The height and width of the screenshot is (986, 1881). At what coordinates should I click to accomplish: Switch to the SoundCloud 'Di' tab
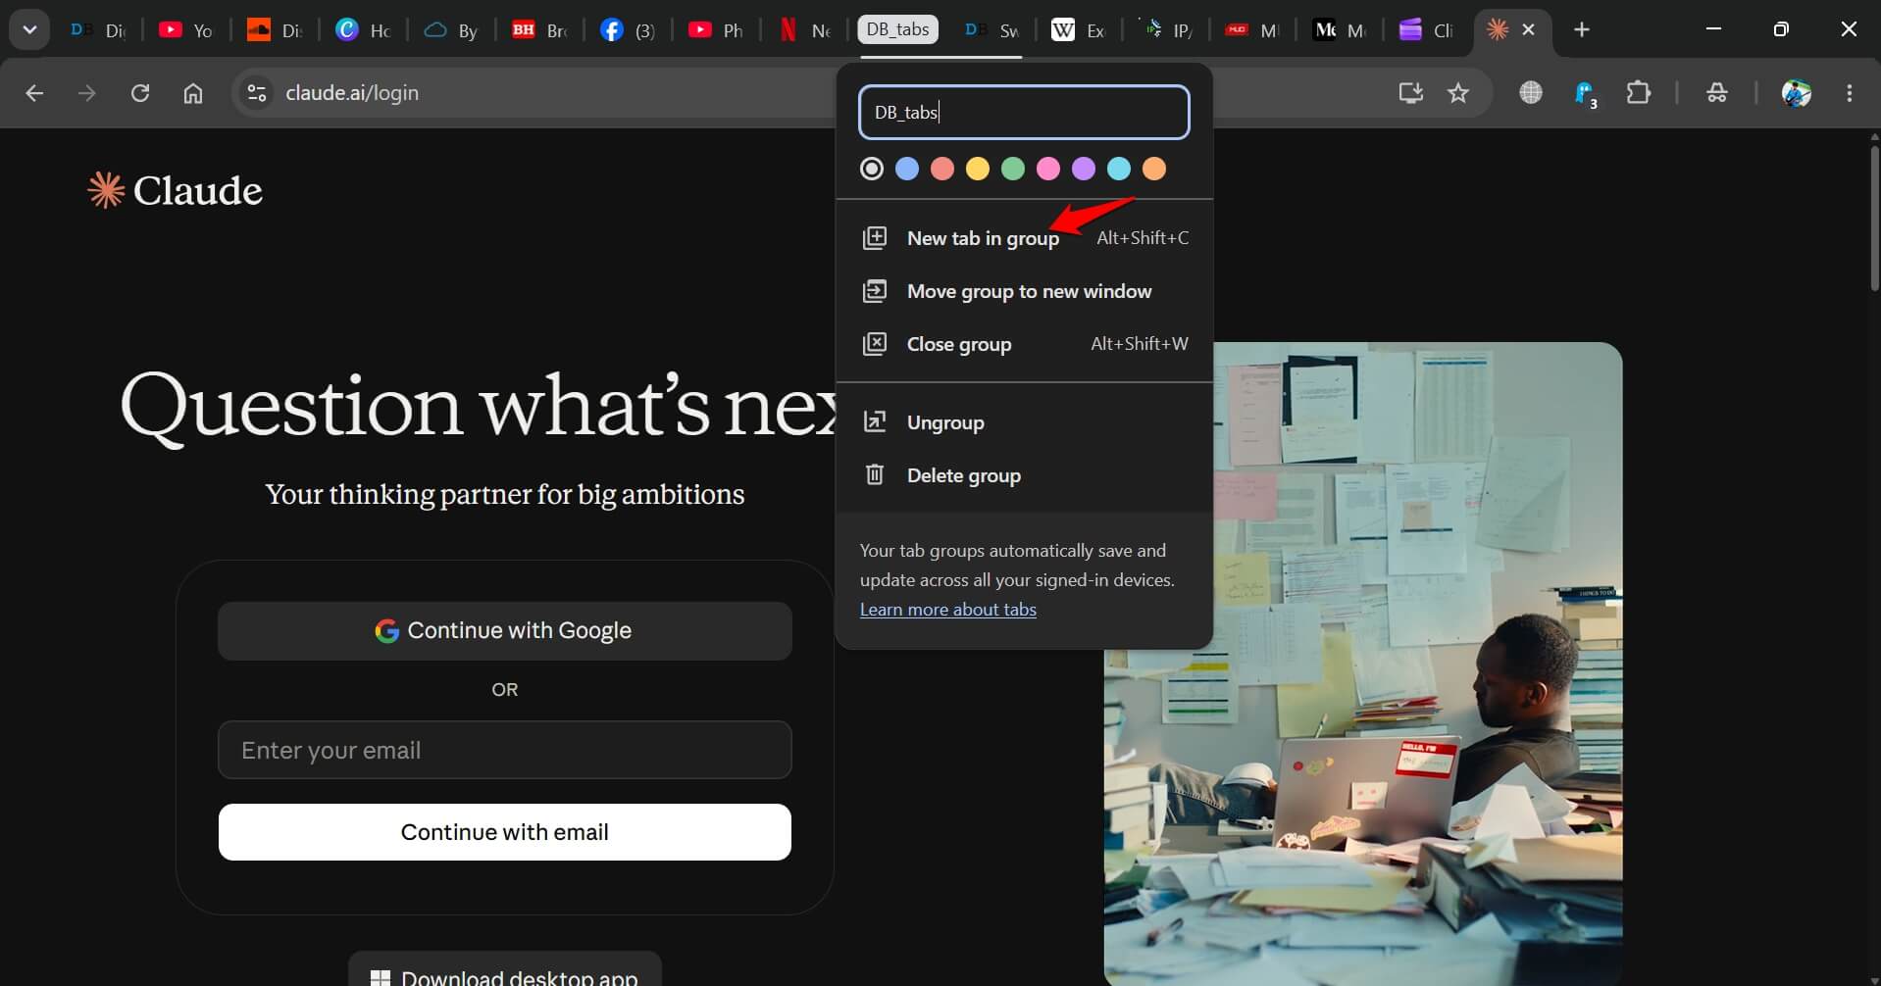pyautogui.click(x=275, y=30)
